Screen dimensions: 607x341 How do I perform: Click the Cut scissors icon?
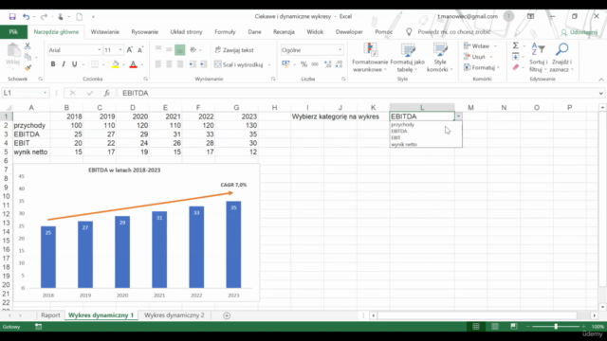point(28,46)
